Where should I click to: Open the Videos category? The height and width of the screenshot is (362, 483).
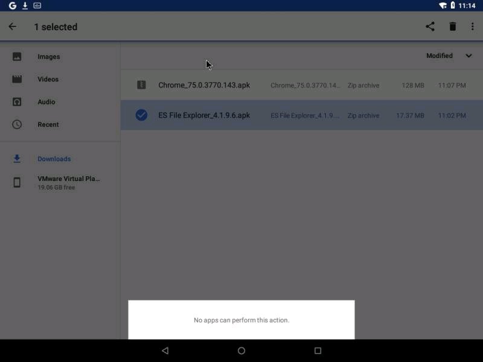(x=48, y=79)
